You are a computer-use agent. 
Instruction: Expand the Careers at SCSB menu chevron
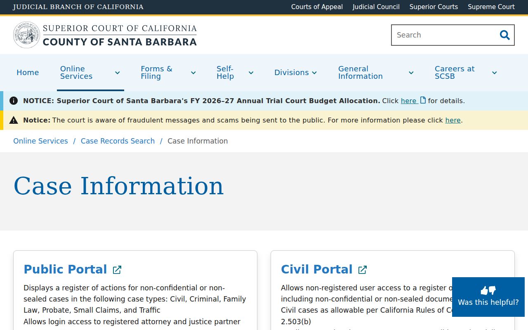(494, 73)
